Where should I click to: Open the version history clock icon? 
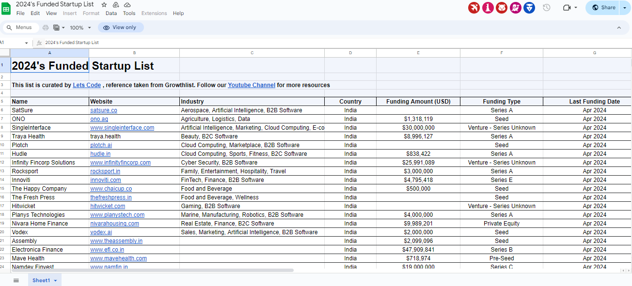(x=547, y=8)
